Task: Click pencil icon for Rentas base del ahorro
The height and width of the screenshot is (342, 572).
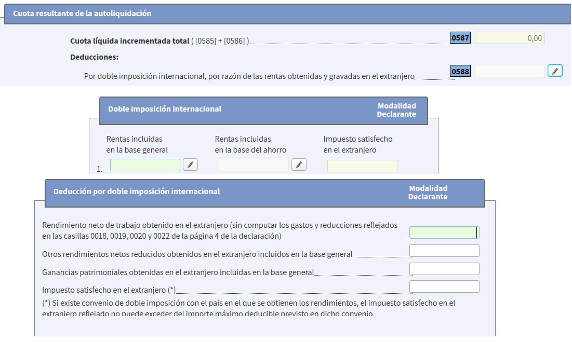Action: coord(299,165)
